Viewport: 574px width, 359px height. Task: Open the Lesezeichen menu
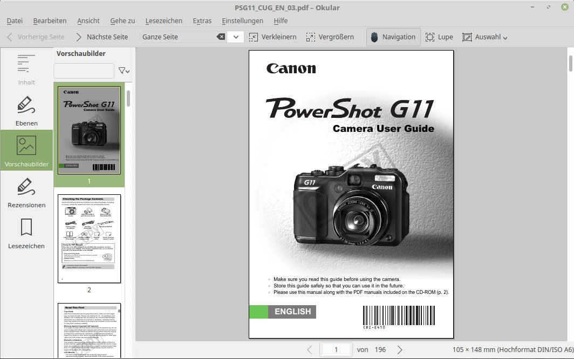pos(163,20)
